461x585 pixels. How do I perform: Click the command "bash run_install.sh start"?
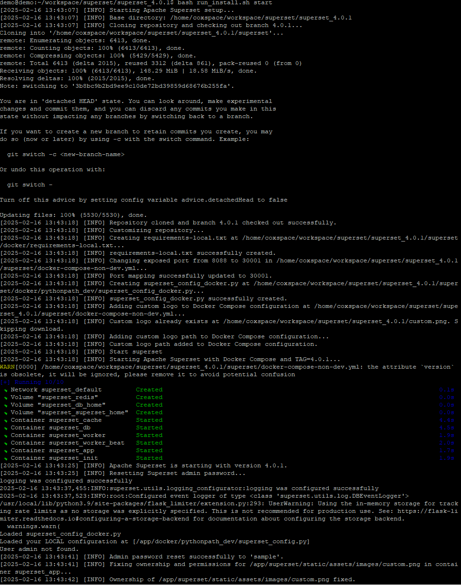(225, 3)
